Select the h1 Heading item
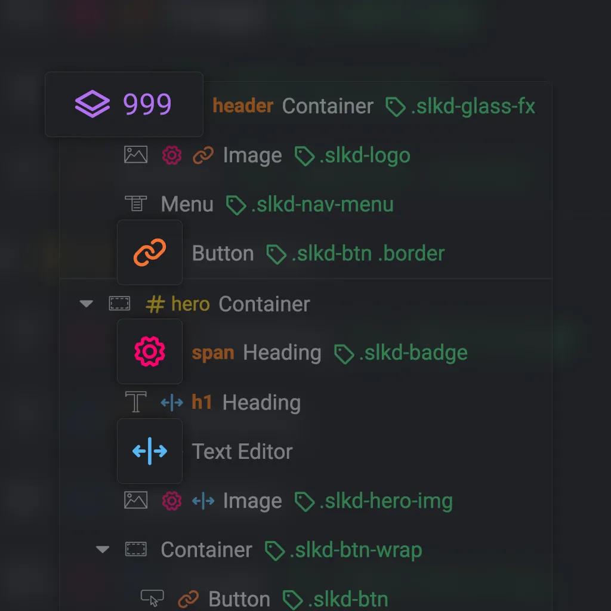Viewport: 611px width, 611px height. (x=246, y=402)
